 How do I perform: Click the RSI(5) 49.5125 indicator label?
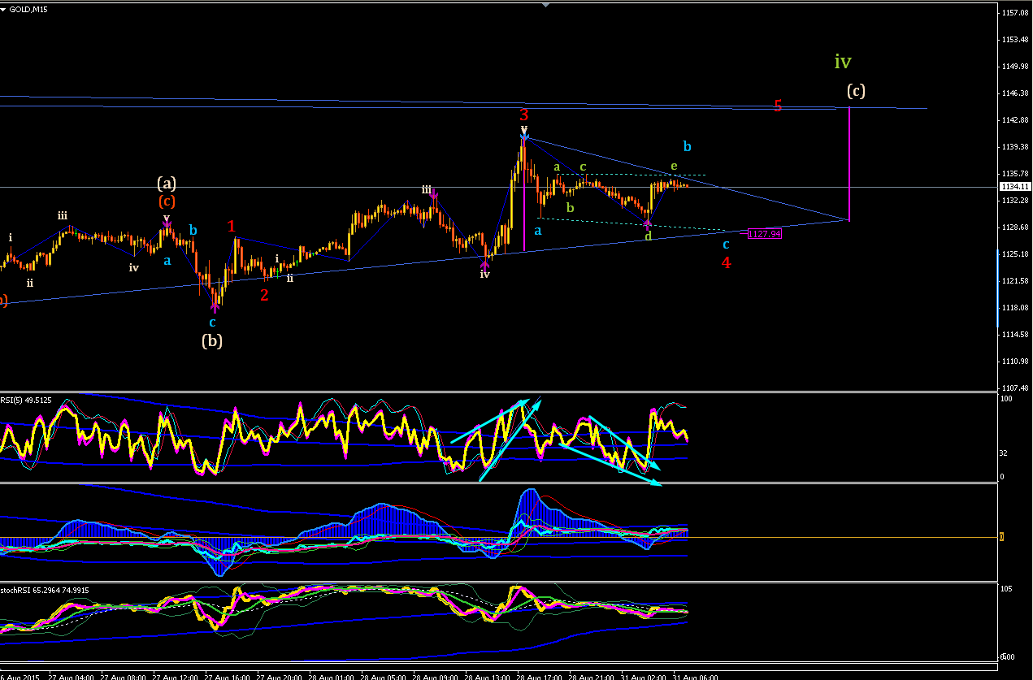26,399
